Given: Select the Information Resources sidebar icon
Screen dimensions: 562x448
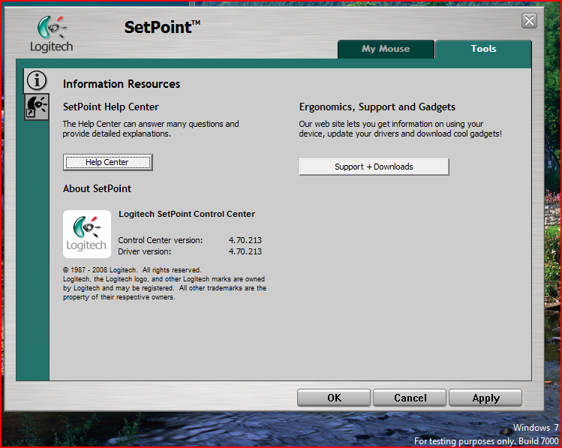Looking at the screenshot, I should (x=37, y=80).
